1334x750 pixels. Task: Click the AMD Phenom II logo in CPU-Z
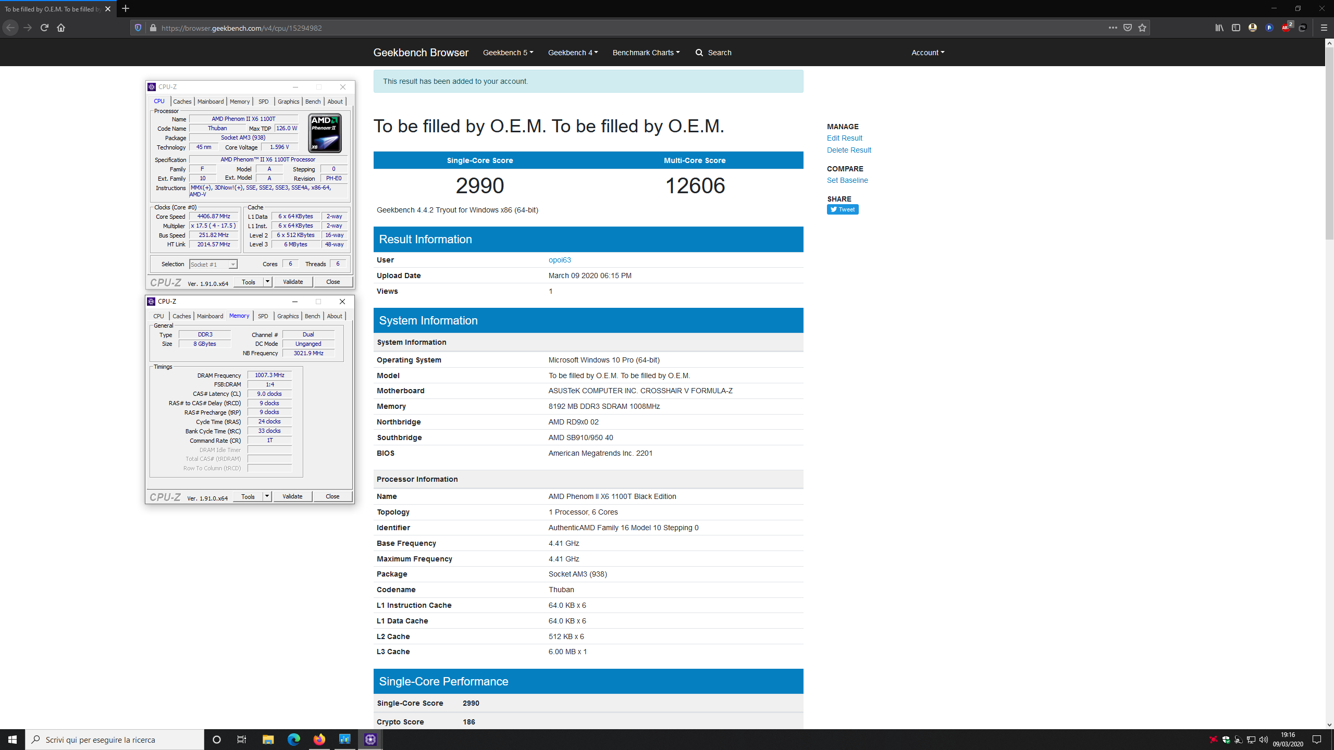click(x=325, y=133)
